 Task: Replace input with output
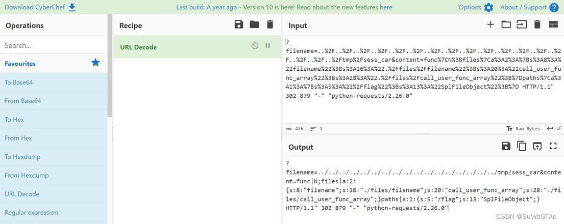537,146
